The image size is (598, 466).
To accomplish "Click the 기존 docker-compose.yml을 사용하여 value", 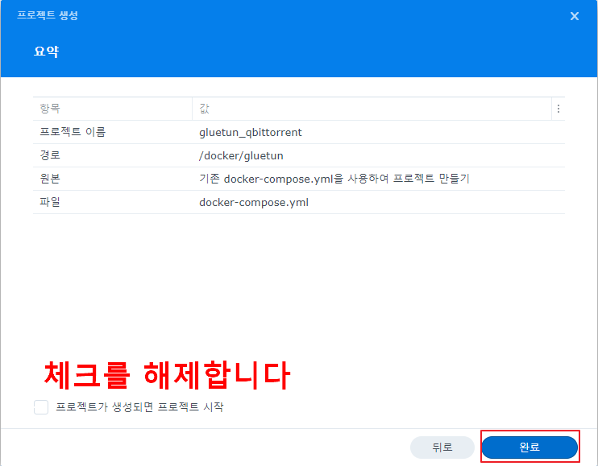I will (x=334, y=179).
